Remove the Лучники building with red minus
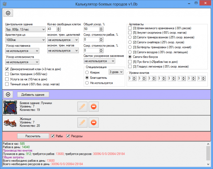Viewport: 213px width, 169px height. coord(93,107)
